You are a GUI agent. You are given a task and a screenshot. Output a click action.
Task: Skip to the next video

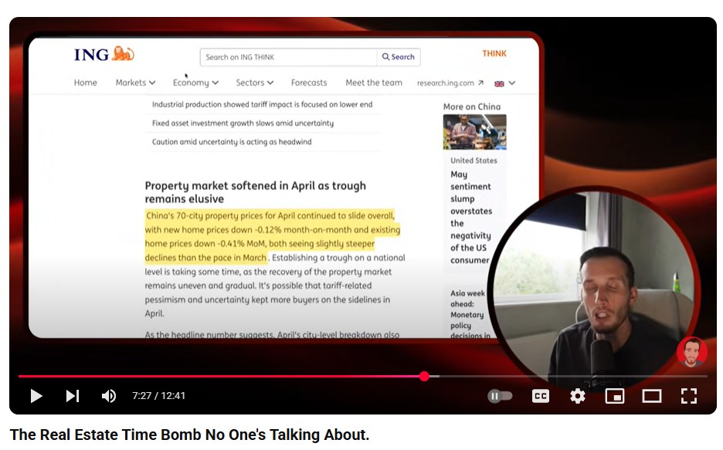point(72,396)
